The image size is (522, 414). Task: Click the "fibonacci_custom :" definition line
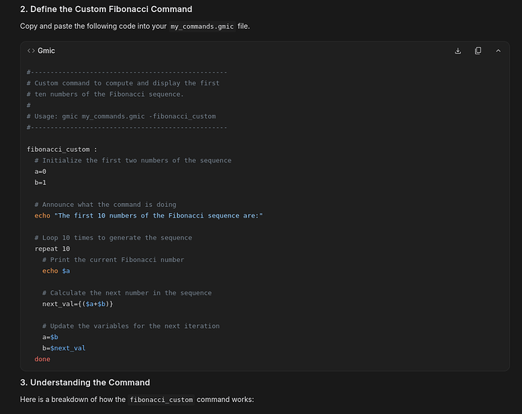coord(62,149)
